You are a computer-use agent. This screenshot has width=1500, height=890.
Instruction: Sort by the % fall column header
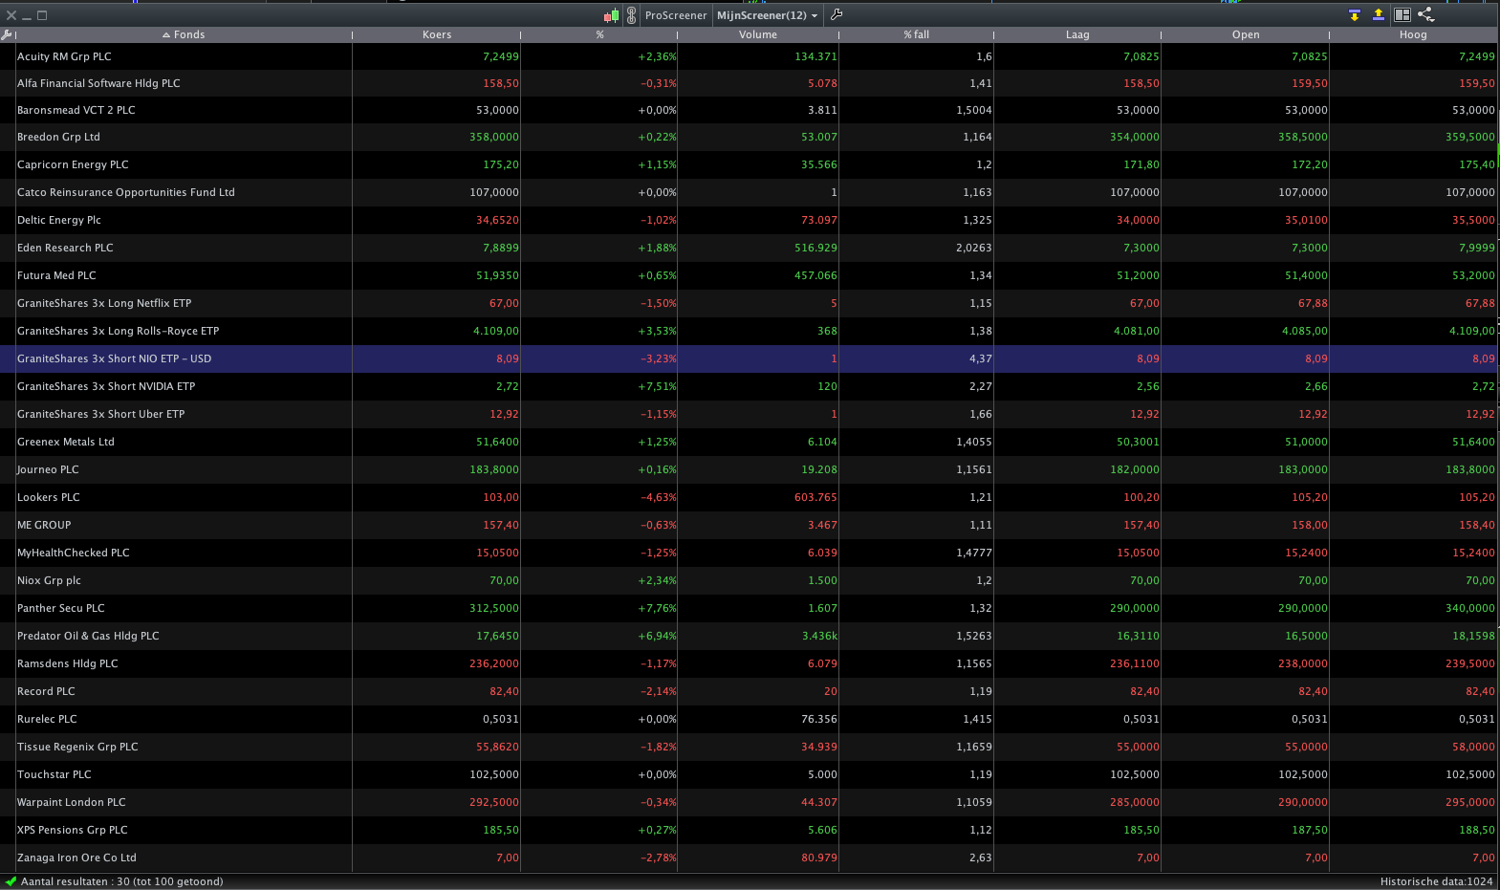(x=917, y=34)
